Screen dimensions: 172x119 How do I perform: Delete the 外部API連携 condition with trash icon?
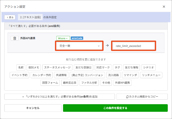tap(14, 38)
